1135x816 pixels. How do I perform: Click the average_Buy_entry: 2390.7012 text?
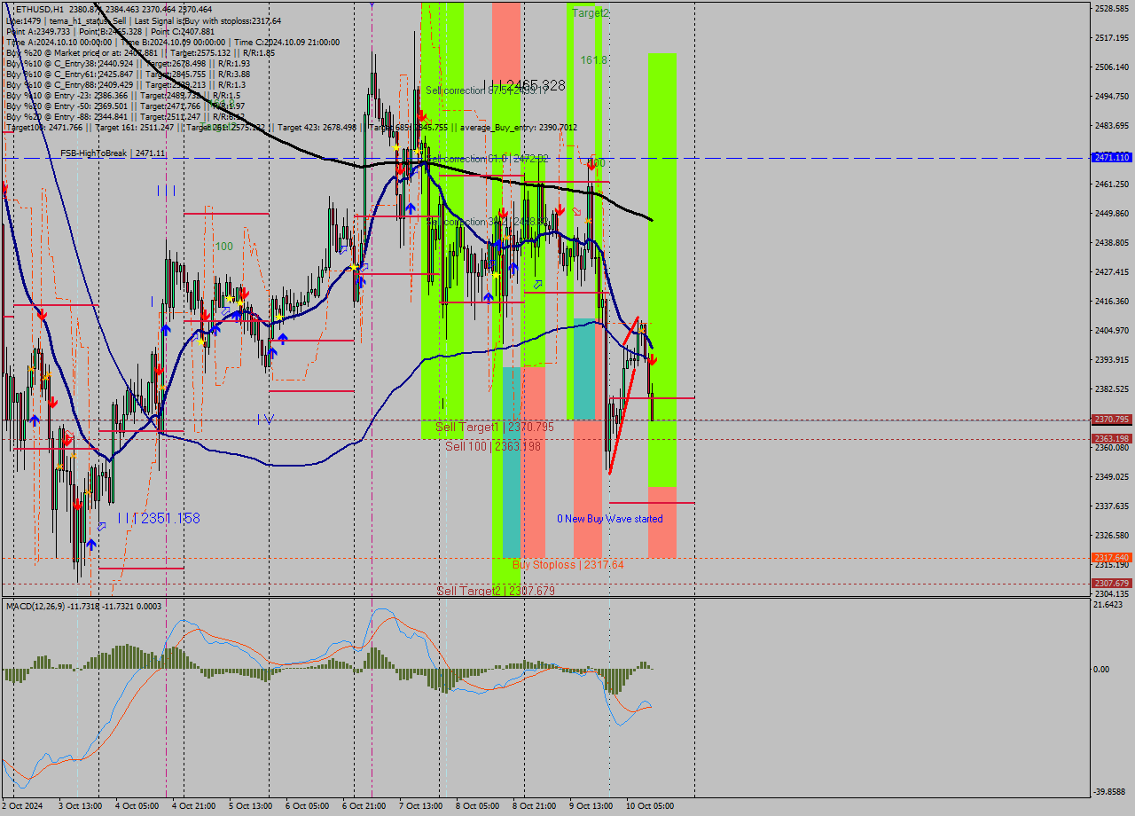[x=518, y=127]
